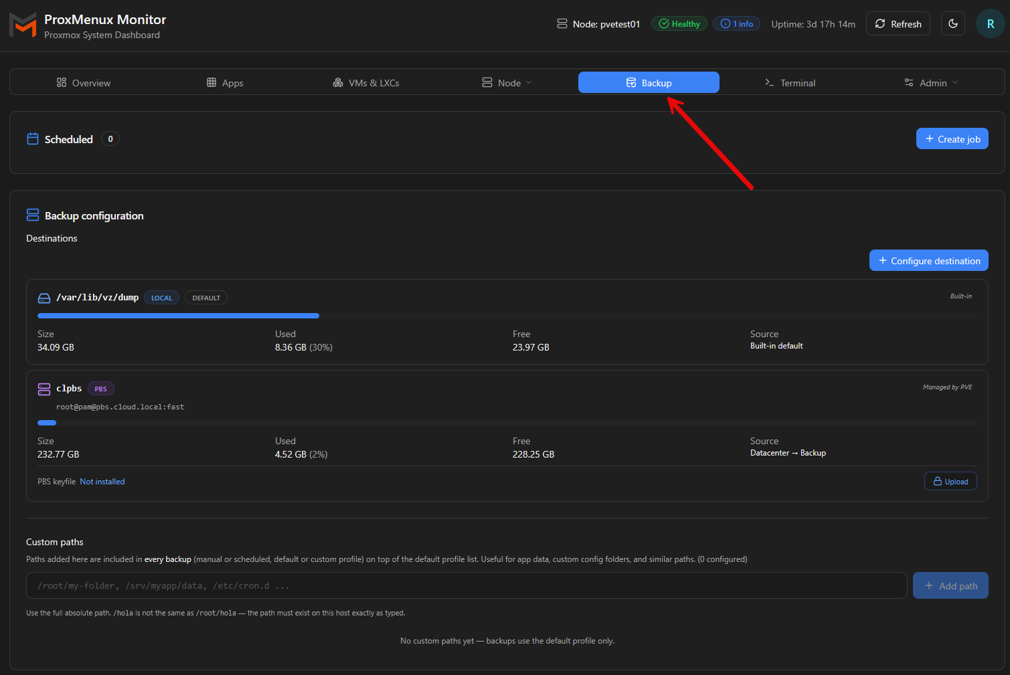This screenshot has height=675, width=1010.
Task: Click the Admin sliders icon
Action: (909, 82)
